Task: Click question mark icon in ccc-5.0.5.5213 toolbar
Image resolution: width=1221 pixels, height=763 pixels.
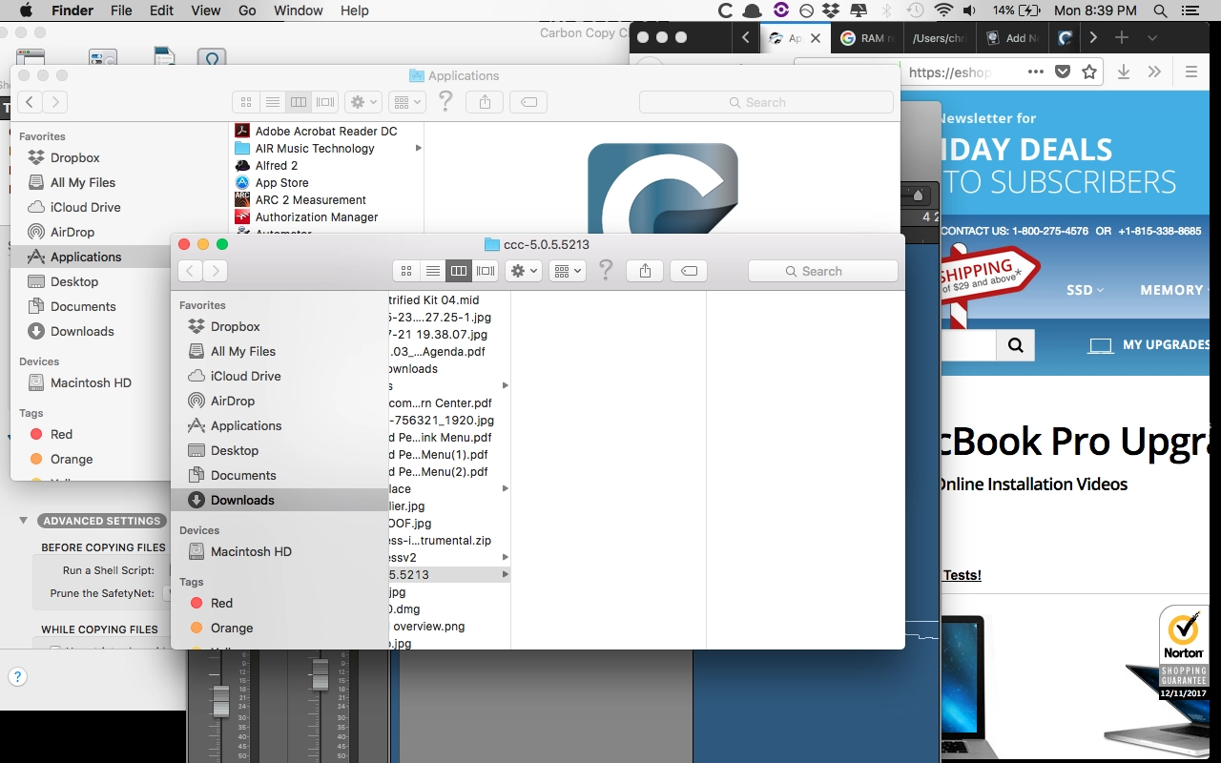Action: [x=605, y=271]
